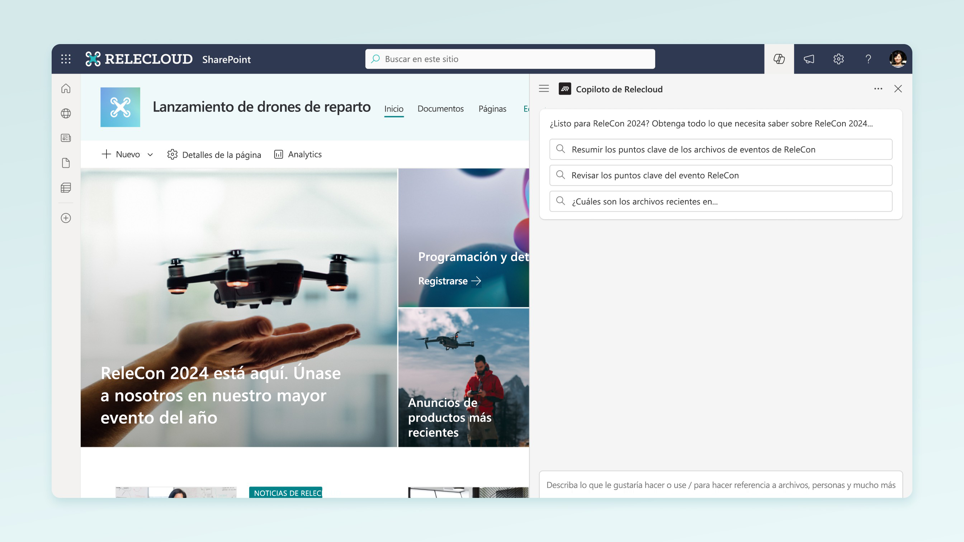Image resolution: width=964 pixels, height=542 pixels.
Task: Open the global navigation globe icon
Action: [66, 113]
